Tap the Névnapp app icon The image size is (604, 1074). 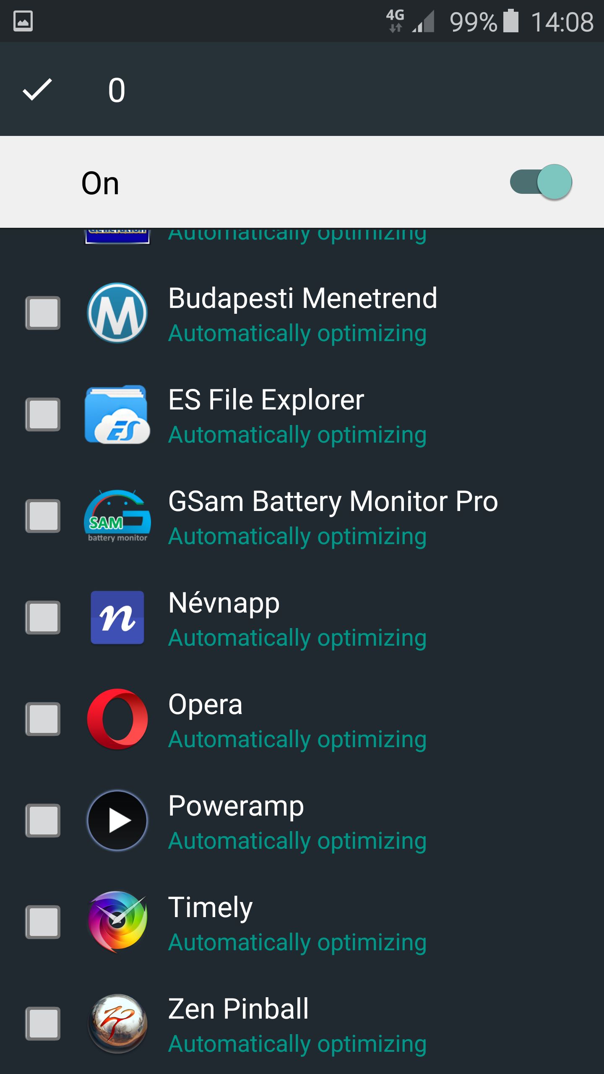point(117,618)
